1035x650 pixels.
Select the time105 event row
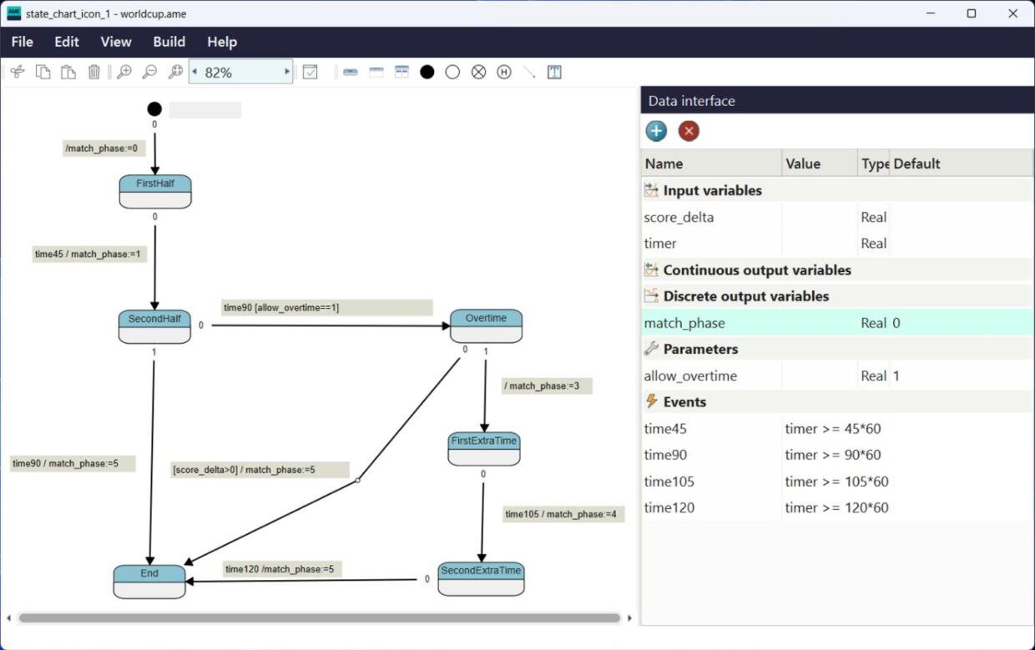pyautogui.click(x=837, y=481)
